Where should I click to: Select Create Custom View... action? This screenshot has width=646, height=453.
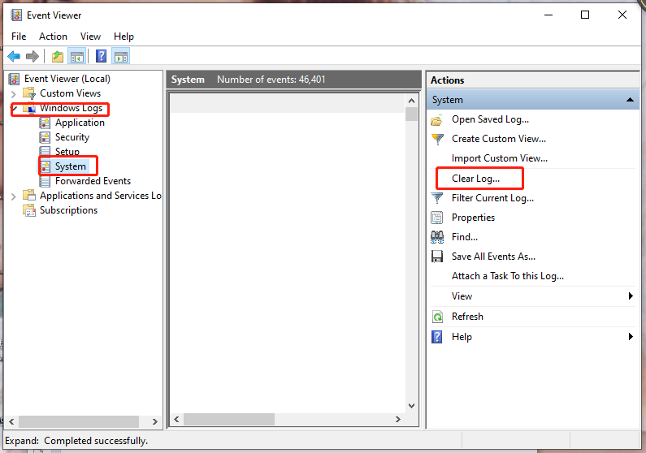coord(499,139)
